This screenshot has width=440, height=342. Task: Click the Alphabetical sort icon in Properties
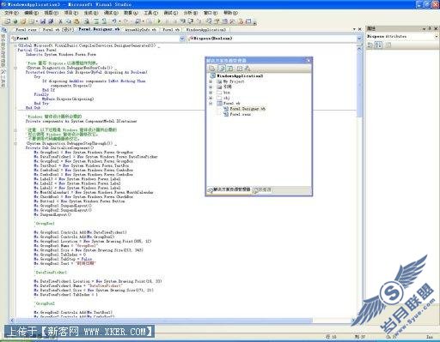click(x=378, y=45)
